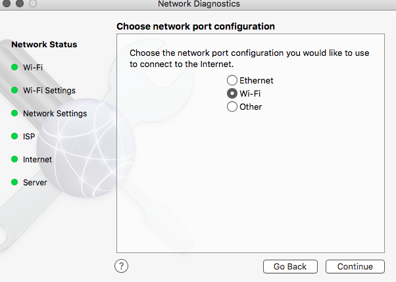Click the Network Settings status label
This screenshot has height=282, width=396.
[x=55, y=113]
